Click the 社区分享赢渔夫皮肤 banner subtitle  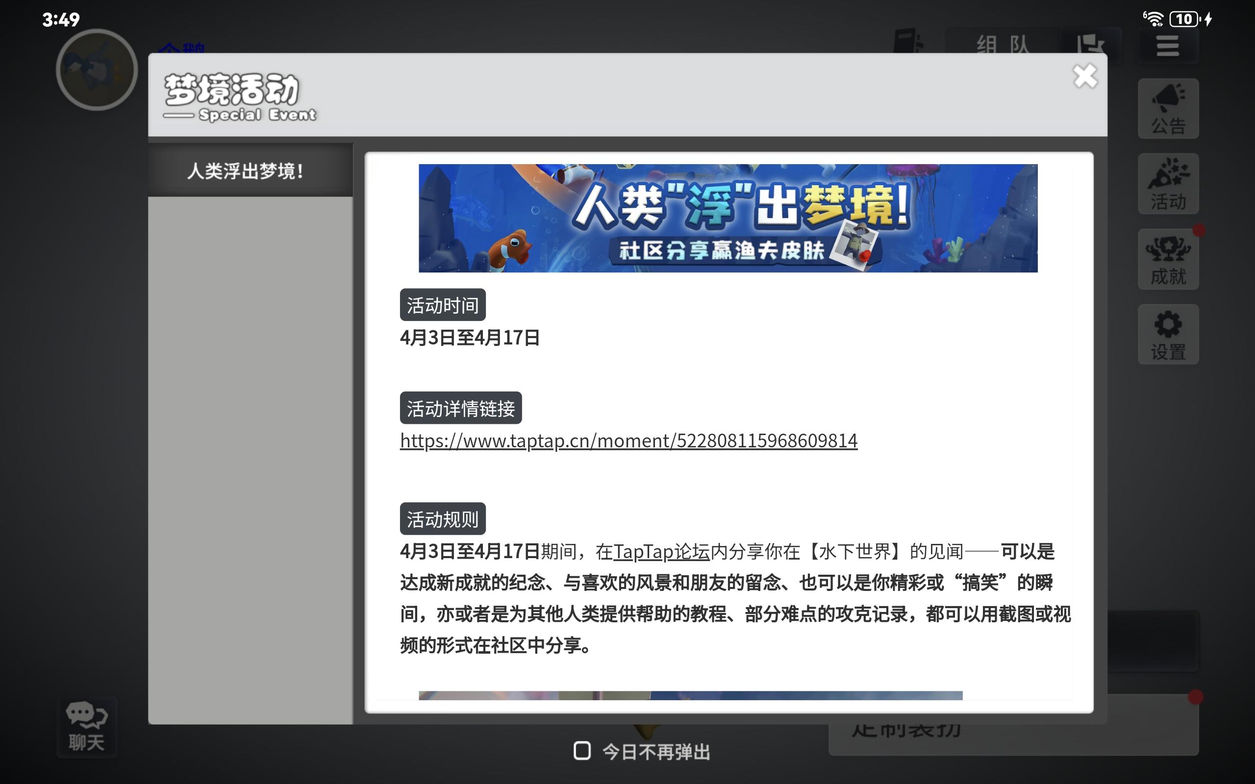pos(721,251)
